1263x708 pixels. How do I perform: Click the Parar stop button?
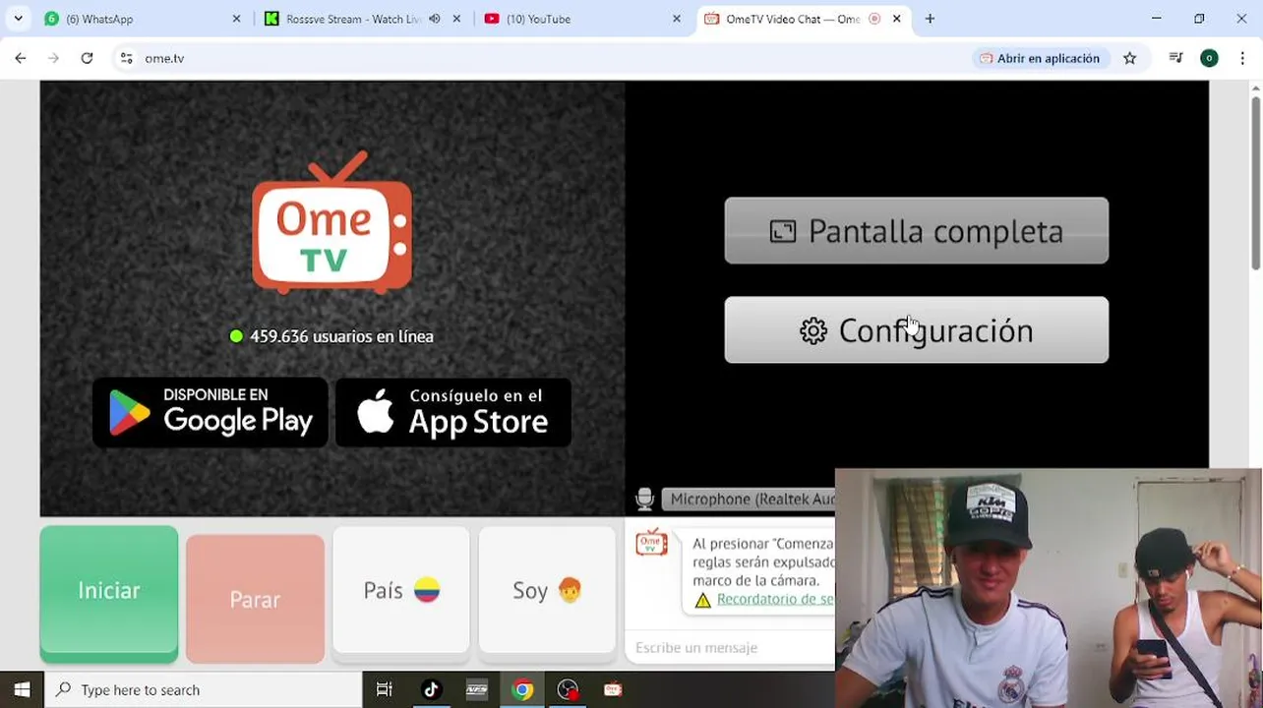click(255, 599)
